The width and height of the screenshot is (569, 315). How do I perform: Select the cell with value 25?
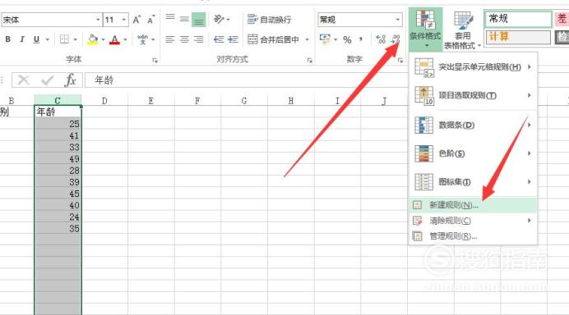pyautogui.click(x=58, y=124)
